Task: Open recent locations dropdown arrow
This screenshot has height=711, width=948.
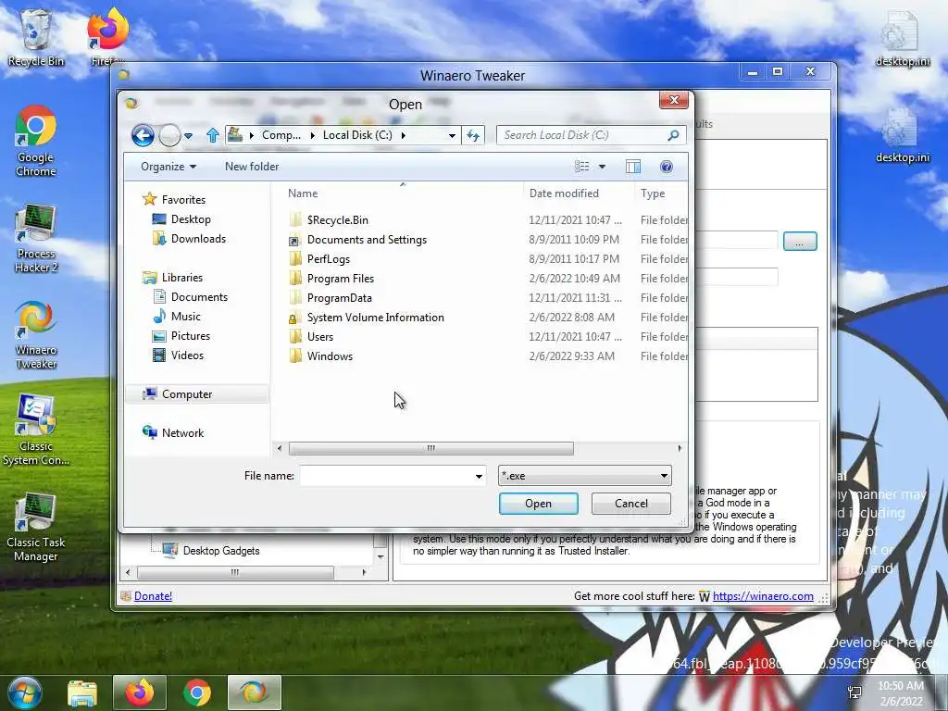Action: click(189, 136)
